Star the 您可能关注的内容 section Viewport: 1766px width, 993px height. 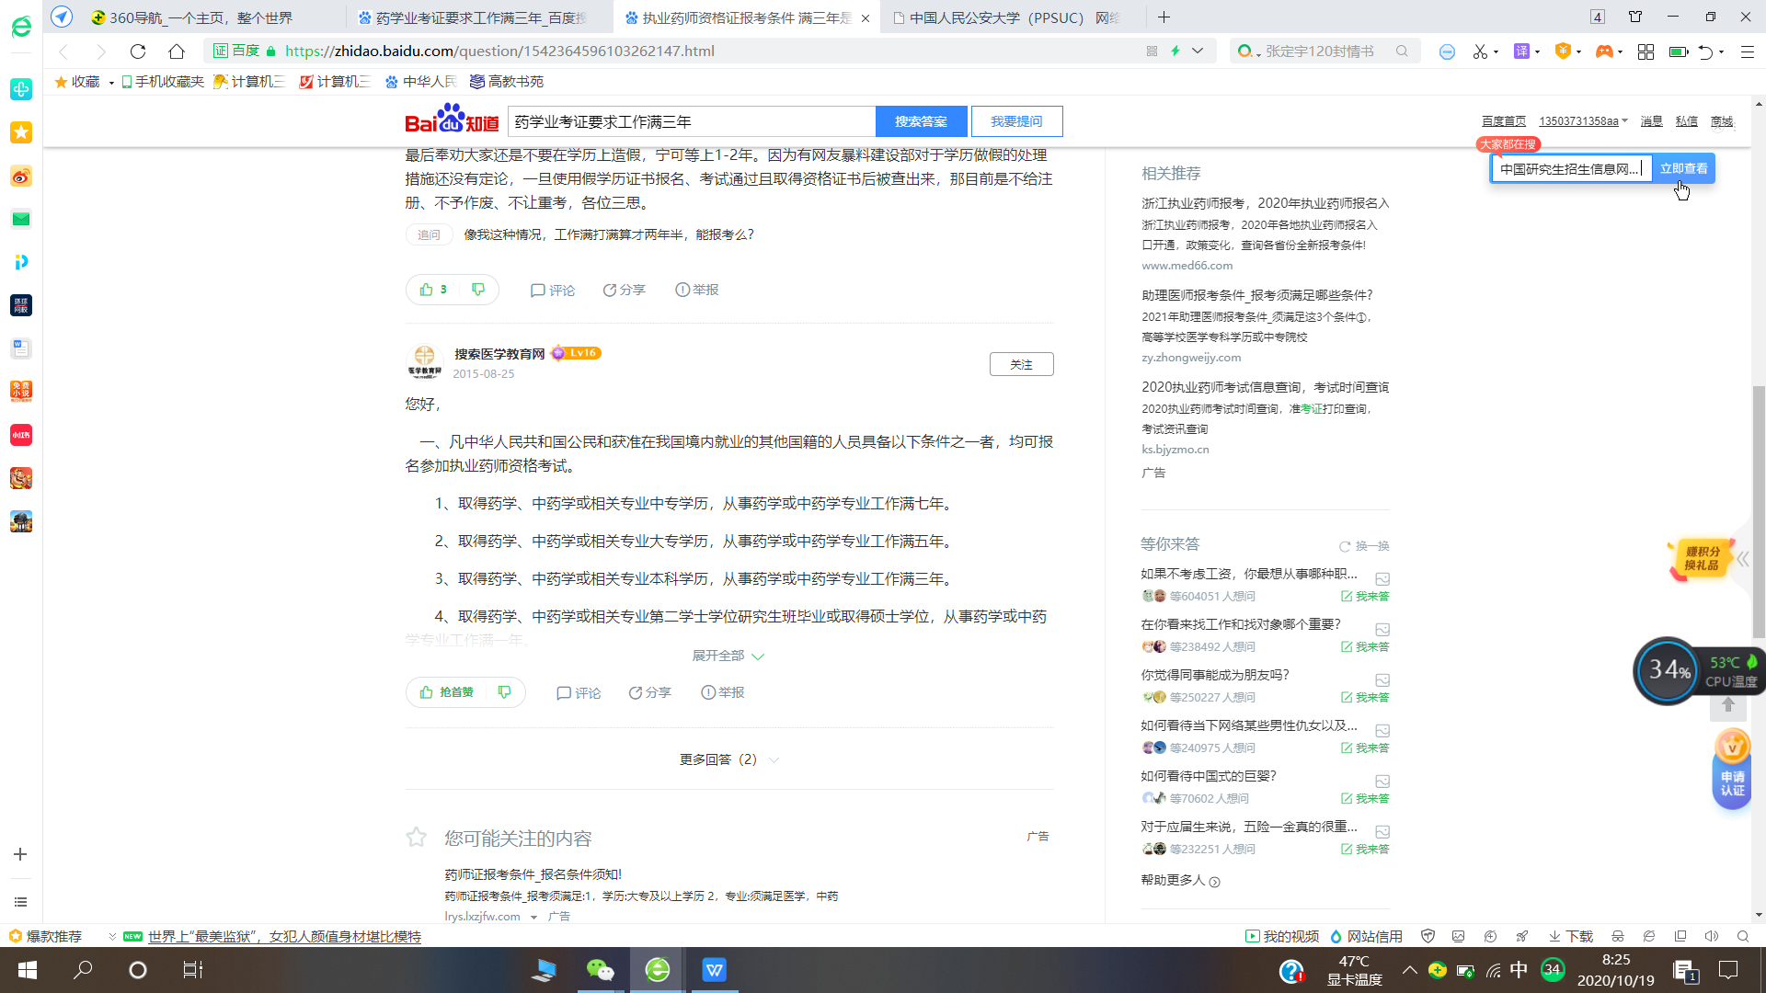pyautogui.click(x=417, y=838)
